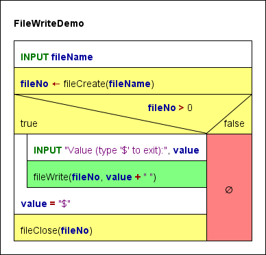The height and width of the screenshot is (255, 266).
Task: Click the true branch label
Action: (29, 123)
